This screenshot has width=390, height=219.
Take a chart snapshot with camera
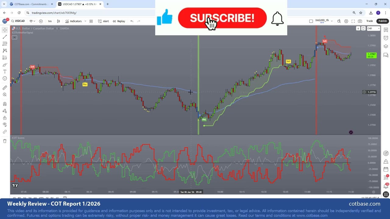pyautogui.click(x=360, y=21)
